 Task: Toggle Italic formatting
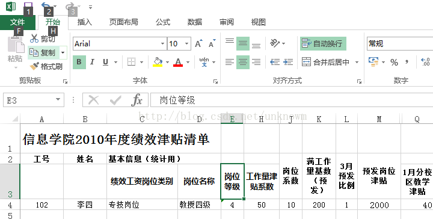click(92, 62)
